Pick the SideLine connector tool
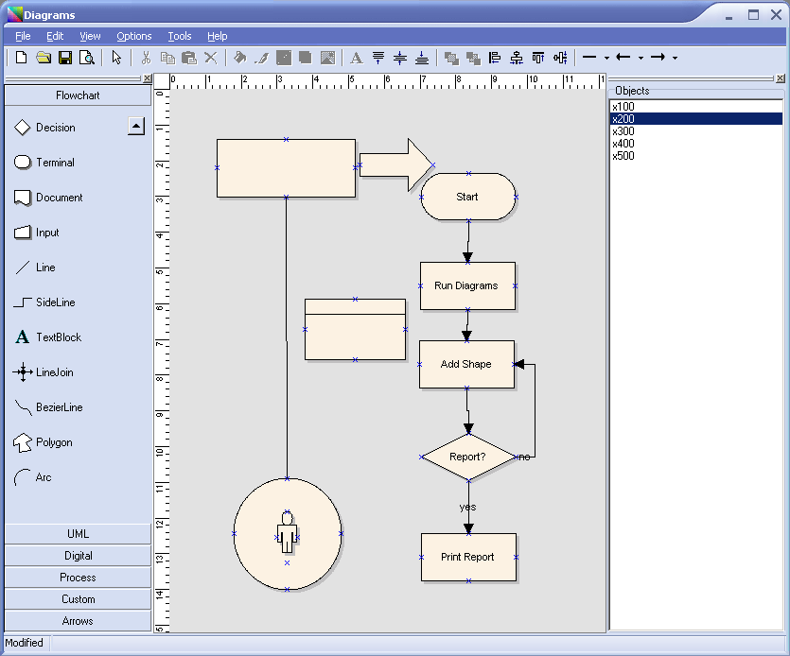Screen dimensions: 790x656 pos(44,302)
